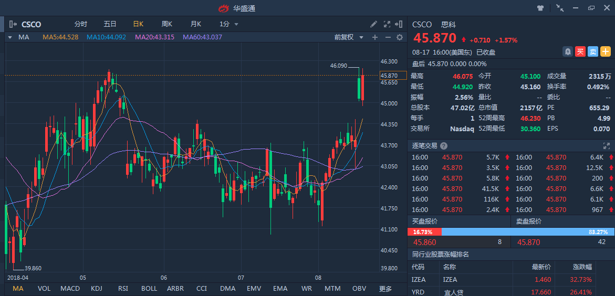The height and width of the screenshot is (296, 615).
Task: Select the MACD indicator tab
Action: [70, 289]
